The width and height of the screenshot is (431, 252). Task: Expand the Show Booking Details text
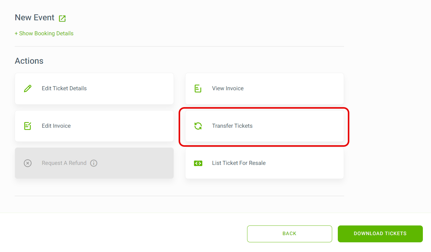[x=46, y=33]
